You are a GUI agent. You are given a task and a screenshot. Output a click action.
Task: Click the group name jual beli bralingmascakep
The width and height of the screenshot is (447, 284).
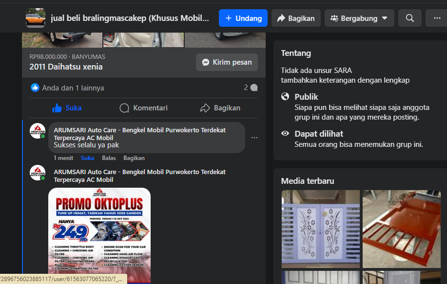[x=130, y=18]
